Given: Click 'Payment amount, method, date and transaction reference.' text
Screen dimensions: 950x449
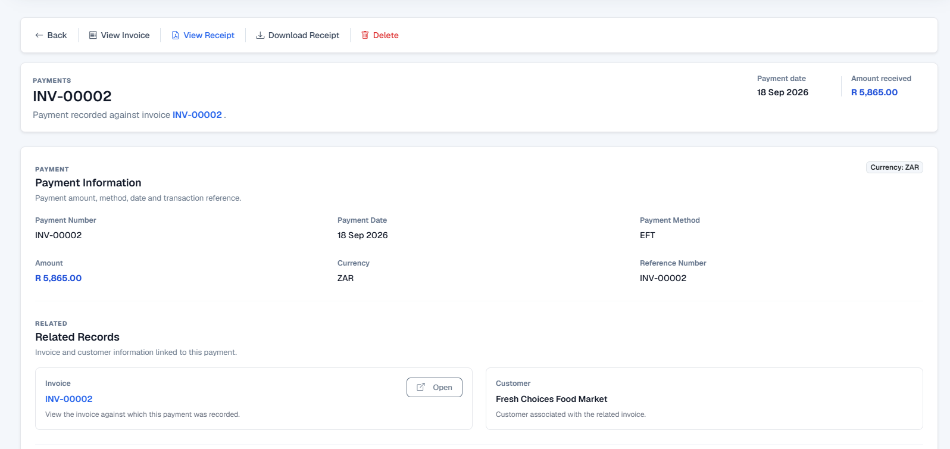Looking at the screenshot, I should (138, 198).
